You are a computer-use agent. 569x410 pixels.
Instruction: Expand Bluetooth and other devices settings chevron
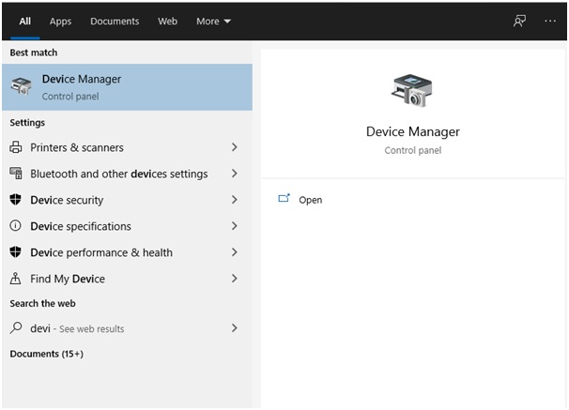tap(235, 174)
